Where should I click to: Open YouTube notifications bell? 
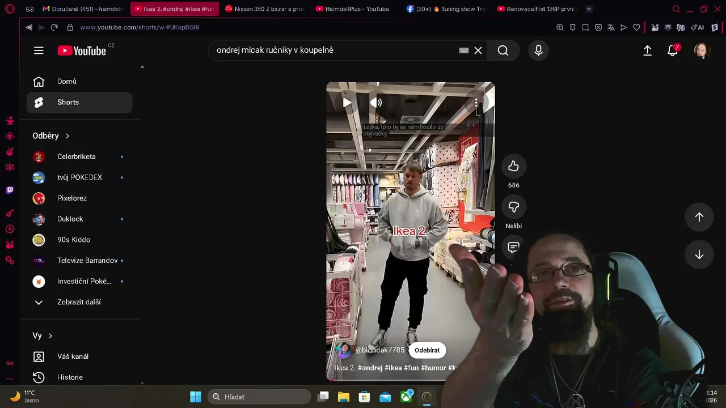coord(673,50)
